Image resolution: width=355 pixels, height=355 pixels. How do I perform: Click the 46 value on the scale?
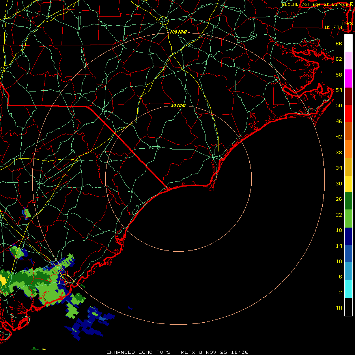339,121
